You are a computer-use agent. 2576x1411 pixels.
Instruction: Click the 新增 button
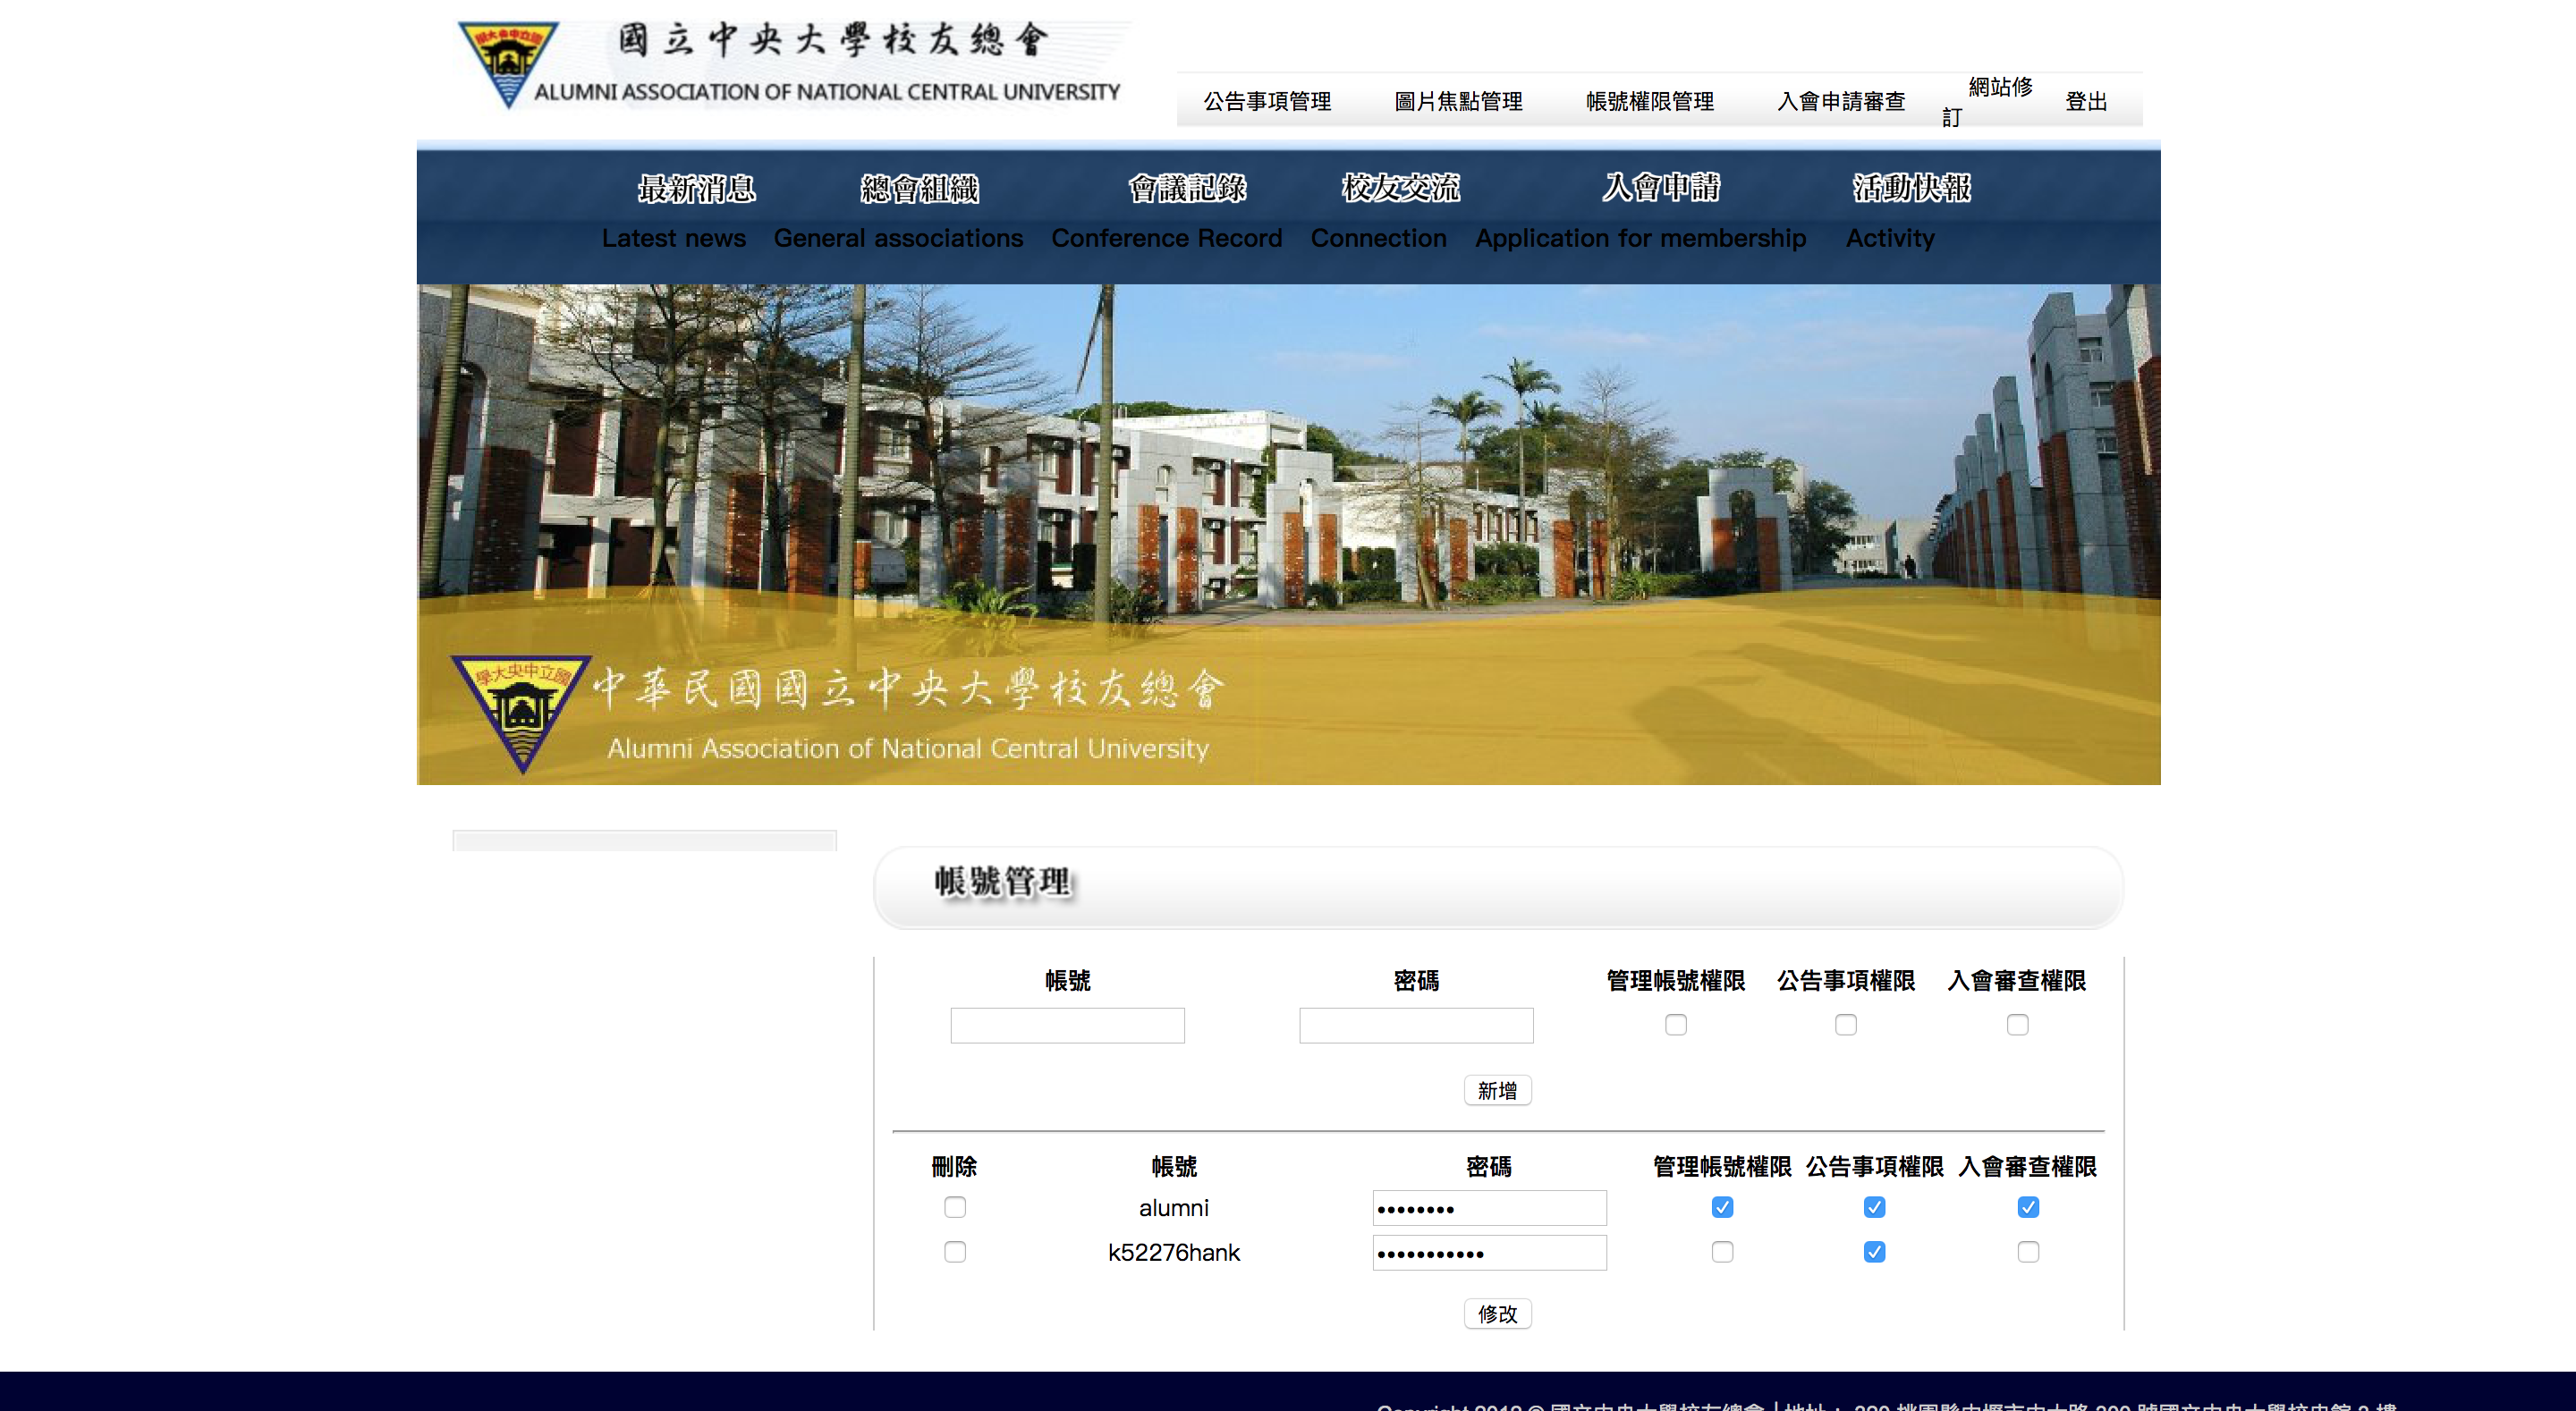[1497, 1090]
